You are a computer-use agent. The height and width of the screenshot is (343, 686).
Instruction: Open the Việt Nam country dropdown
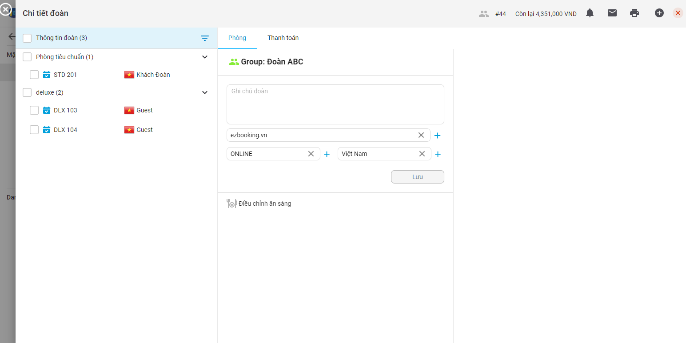[x=378, y=154]
